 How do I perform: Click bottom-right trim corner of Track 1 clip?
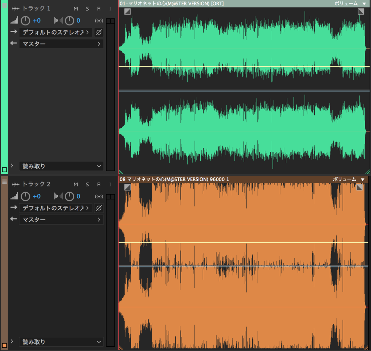(x=368, y=172)
